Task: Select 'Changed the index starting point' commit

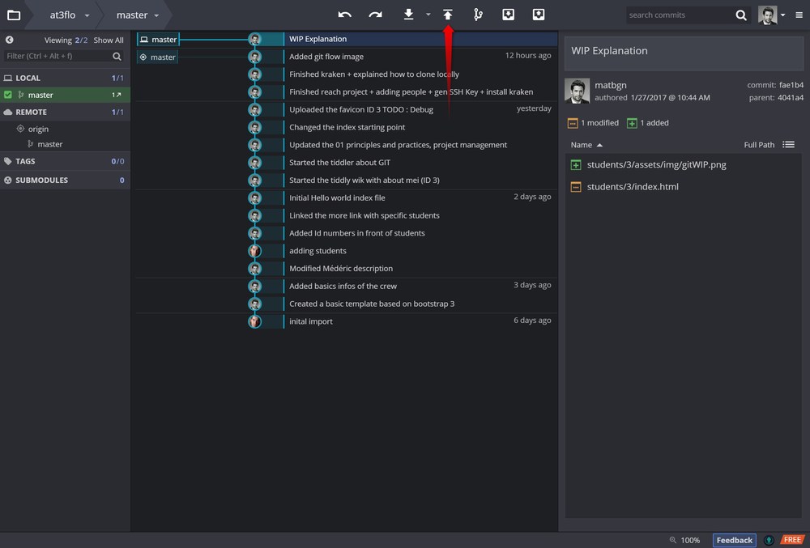Action: [x=420, y=127]
